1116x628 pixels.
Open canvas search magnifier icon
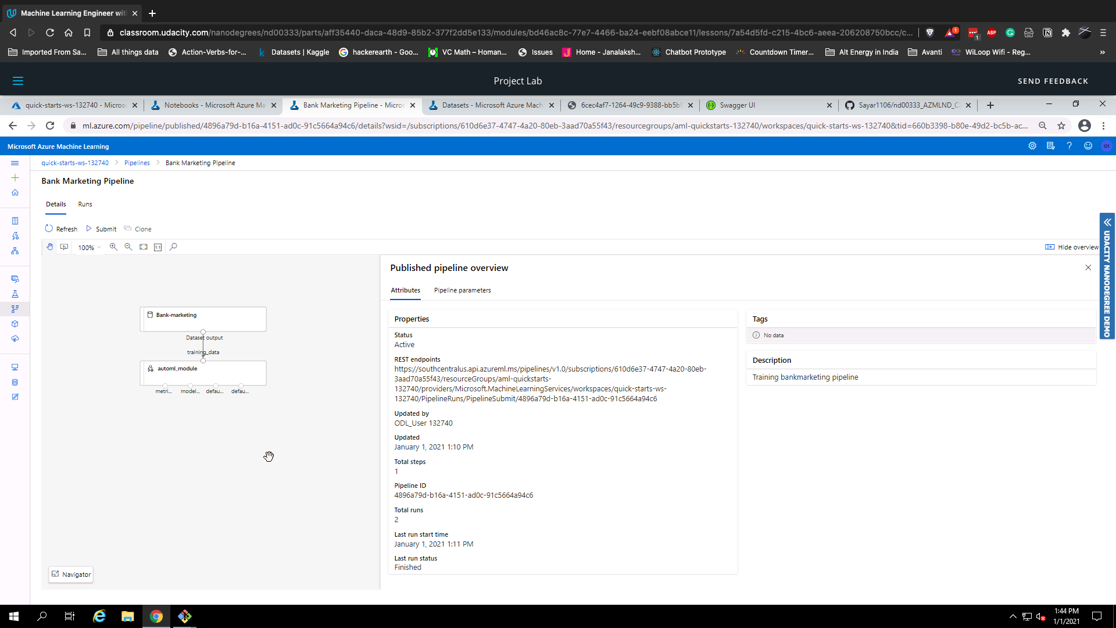click(173, 247)
